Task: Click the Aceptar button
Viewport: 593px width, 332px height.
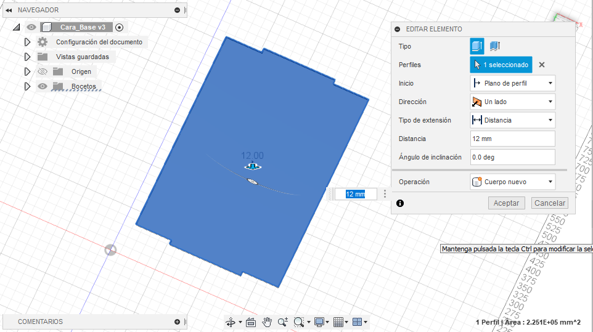Action: 506,203
